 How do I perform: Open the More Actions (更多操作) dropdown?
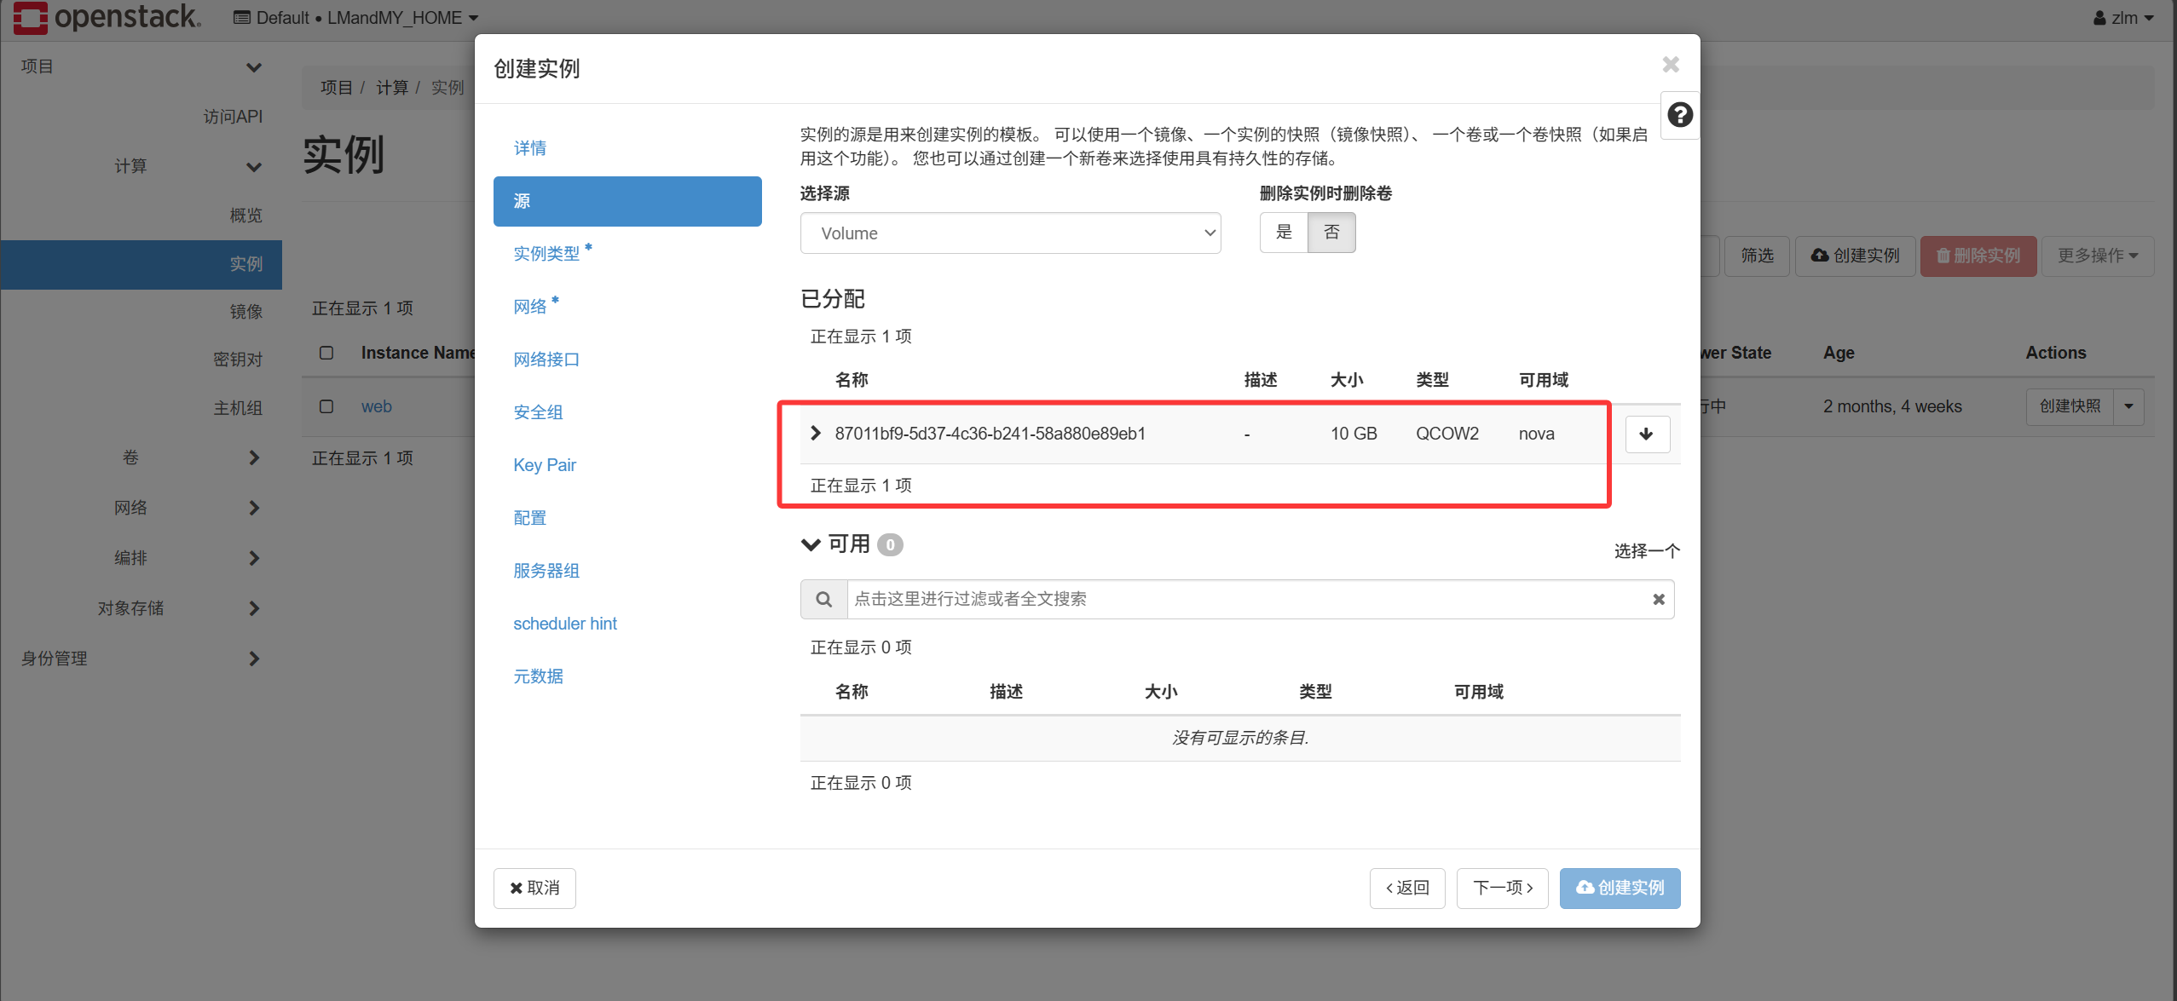[x=2098, y=256]
